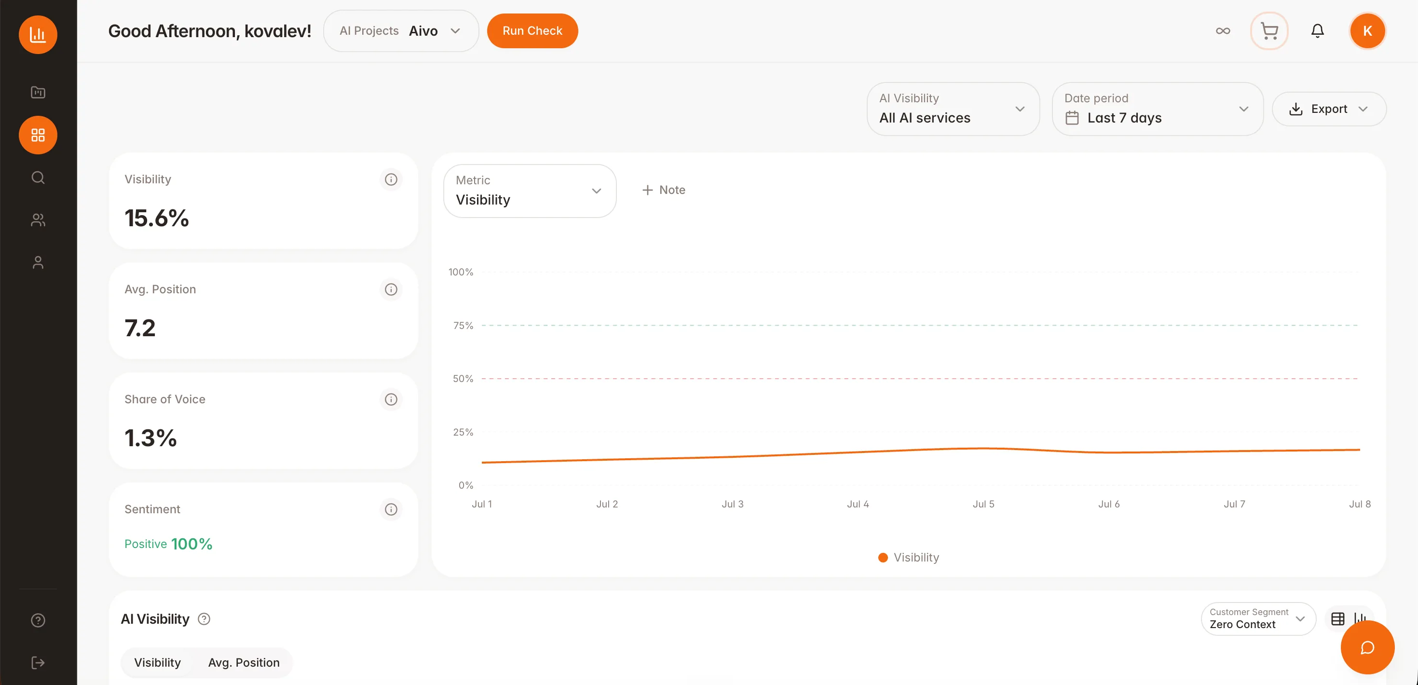
Task: Click the Jul 5 point on visibility line
Action: [983, 448]
